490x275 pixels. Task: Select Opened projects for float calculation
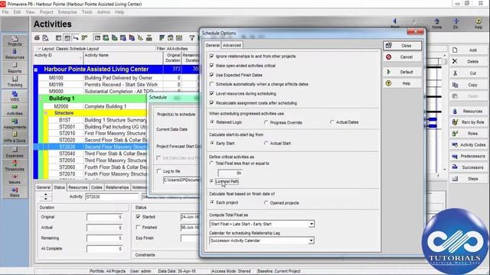point(266,202)
